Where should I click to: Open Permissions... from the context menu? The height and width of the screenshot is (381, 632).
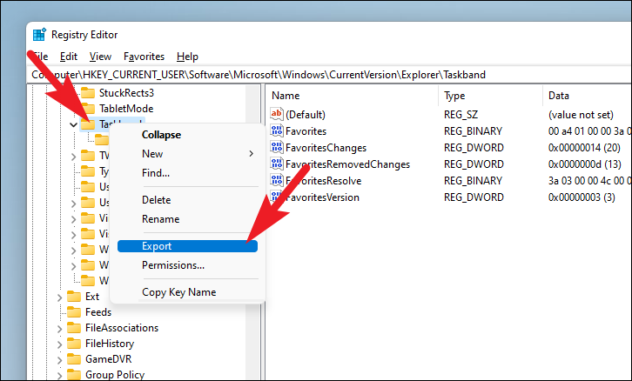click(x=187, y=265)
